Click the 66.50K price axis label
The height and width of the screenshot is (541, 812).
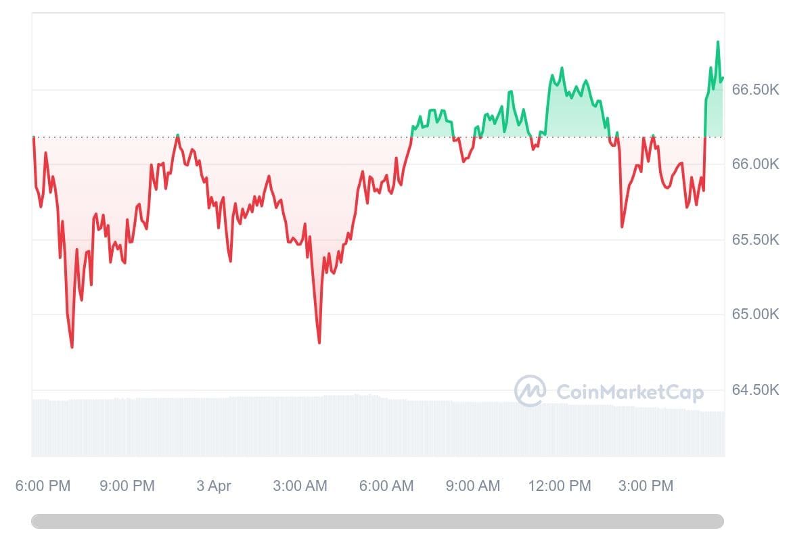pos(756,90)
